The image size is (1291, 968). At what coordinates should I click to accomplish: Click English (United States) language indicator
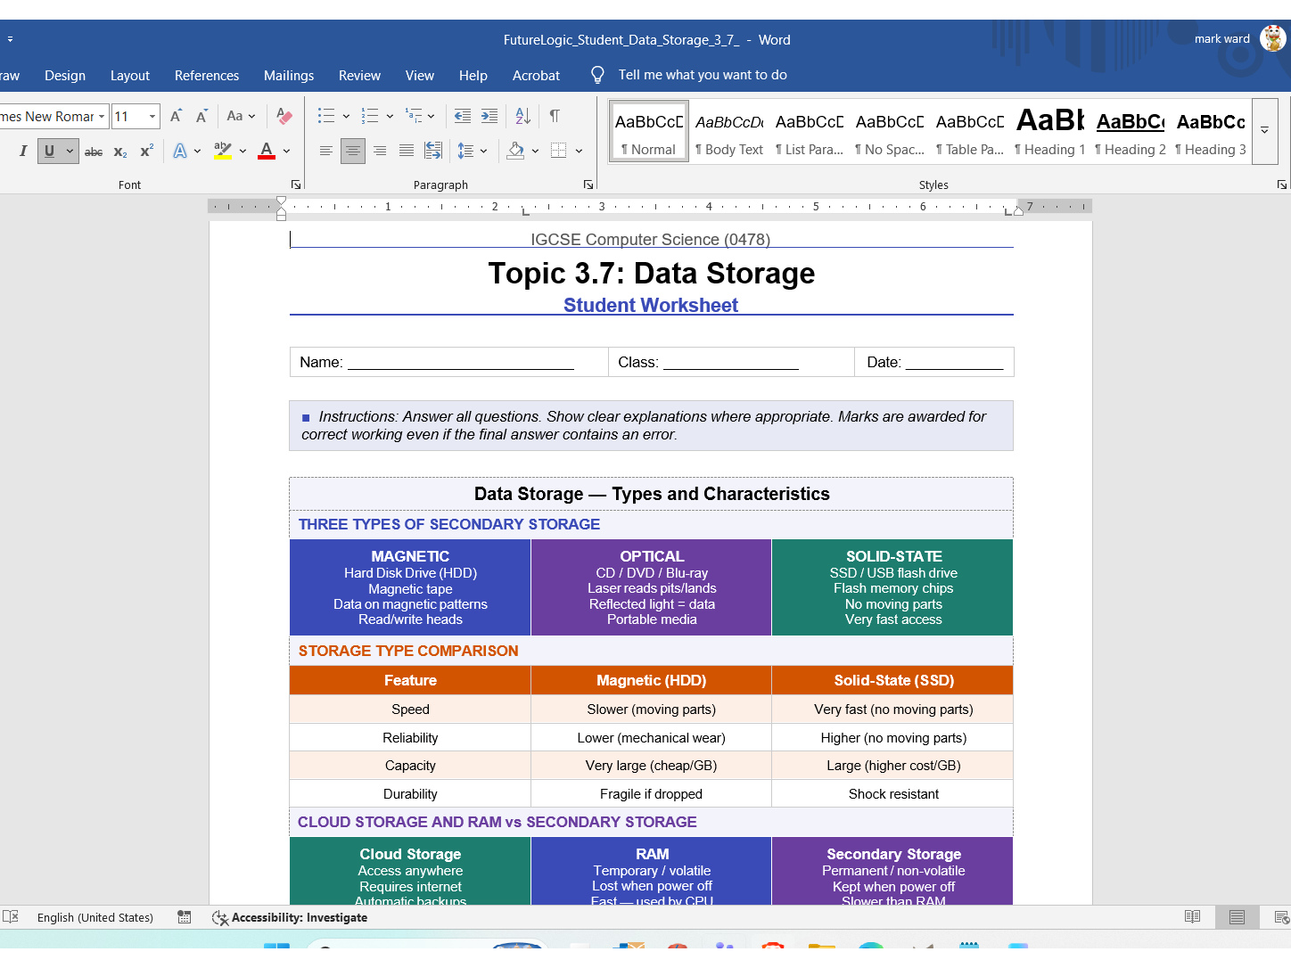[x=95, y=917]
